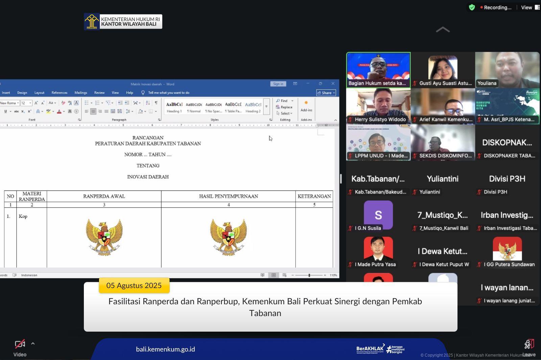Click the Clear All Formatting icon
The height and width of the screenshot is (360, 541).
[63, 103]
